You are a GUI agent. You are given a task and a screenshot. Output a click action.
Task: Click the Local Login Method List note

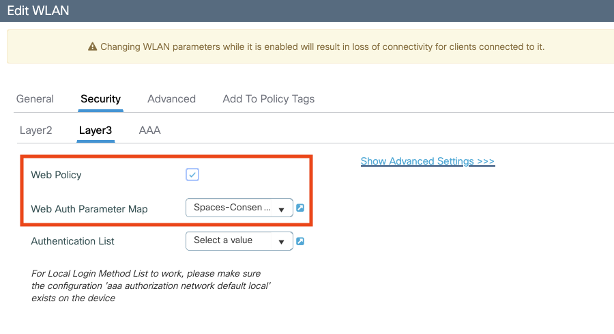(151, 286)
